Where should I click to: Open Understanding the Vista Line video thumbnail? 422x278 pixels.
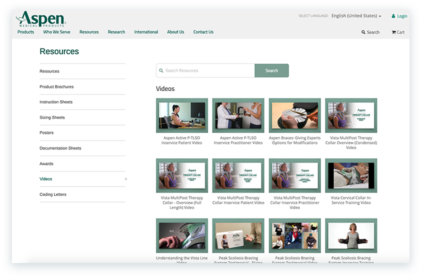click(x=182, y=235)
